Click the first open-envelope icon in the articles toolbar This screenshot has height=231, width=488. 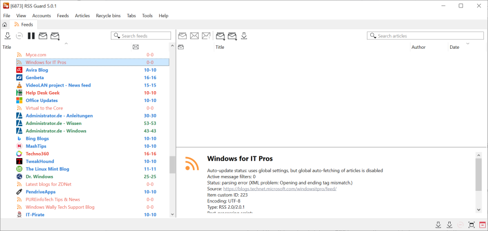pos(183,36)
